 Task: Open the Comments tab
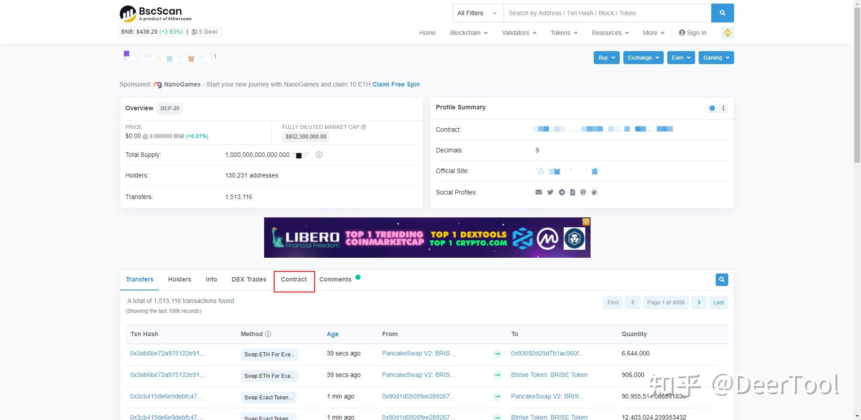click(x=335, y=279)
